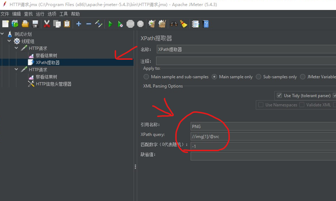Select JMeter Variable radio option
This screenshot has height=201, width=336.
point(303,76)
